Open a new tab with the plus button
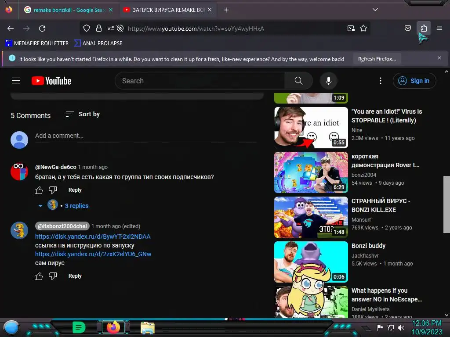The width and height of the screenshot is (450, 337). 226,10
